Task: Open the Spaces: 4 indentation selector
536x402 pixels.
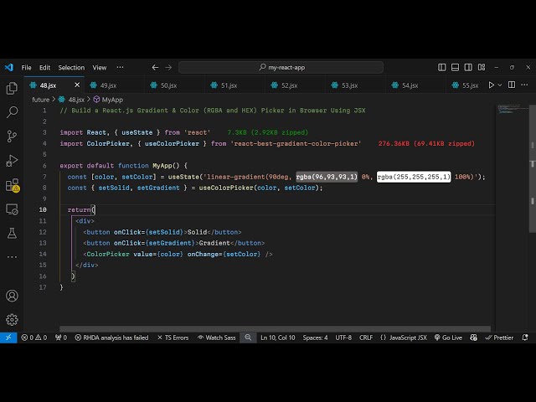Action: click(x=315, y=338)
